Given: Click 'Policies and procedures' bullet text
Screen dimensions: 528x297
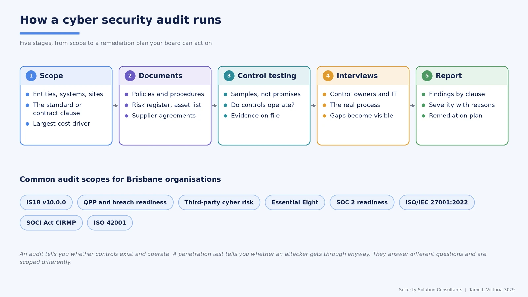Looking at the screenshot, I should coord(168,94).
